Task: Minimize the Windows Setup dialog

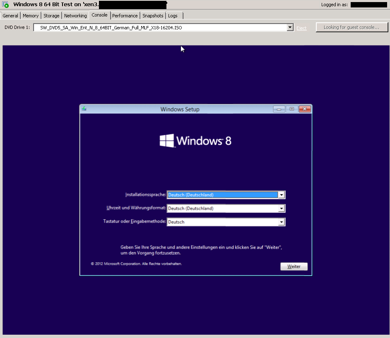Action: pyautogui.click(x=279, y=109)
